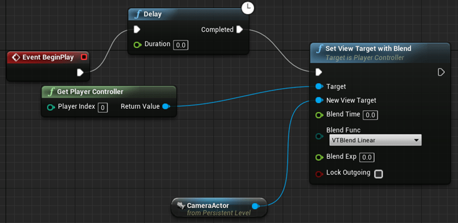Open the VTBlend Linear dropdown
The width and height of the screenshot is (458, 223).
[375, 140]
